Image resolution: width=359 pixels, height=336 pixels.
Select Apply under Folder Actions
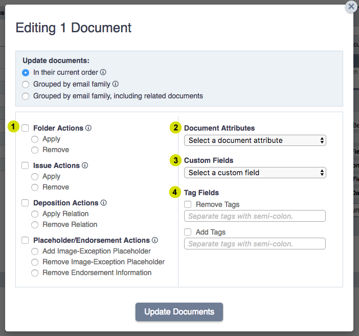pyautogui.click(x=35, y=139)
